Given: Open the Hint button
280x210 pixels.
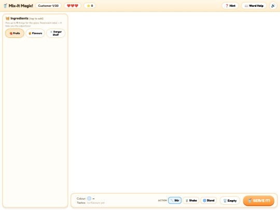Looking at the screenshot, I should tap(230, 6).
